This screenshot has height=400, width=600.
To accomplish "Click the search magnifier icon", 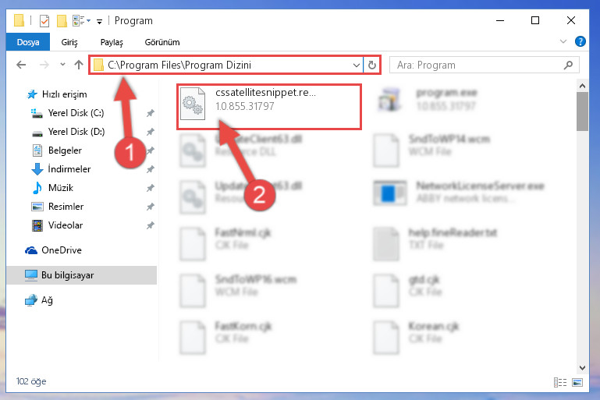I will pos(569,65).
